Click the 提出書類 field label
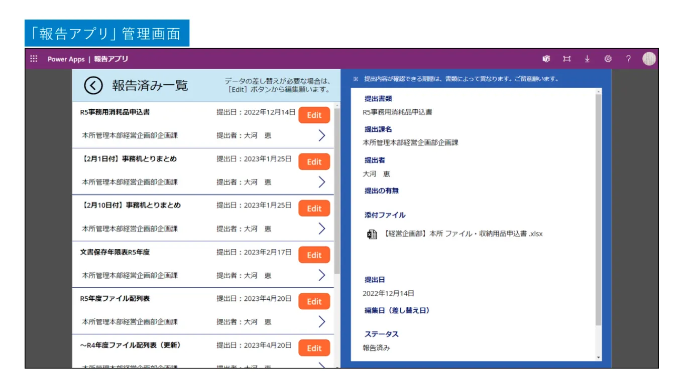Viewport: 687px width, 391px height. [x=378, y=99]
